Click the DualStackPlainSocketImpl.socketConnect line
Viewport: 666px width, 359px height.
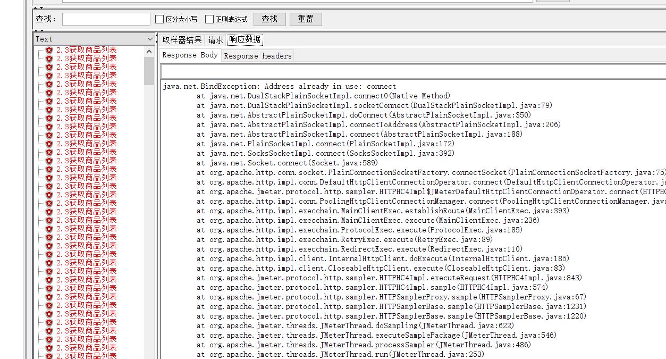[x=374, y=105]
